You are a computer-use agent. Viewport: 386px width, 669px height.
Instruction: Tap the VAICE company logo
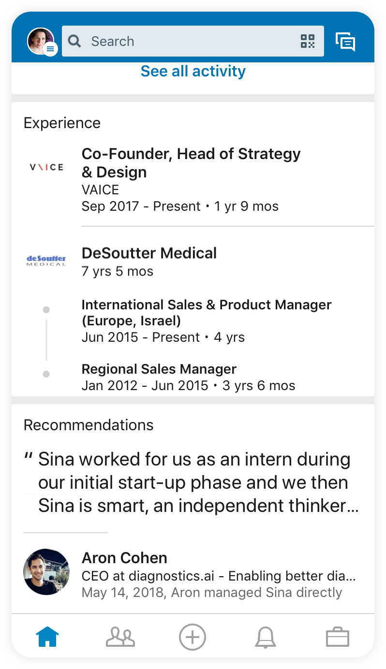[46, 167]
